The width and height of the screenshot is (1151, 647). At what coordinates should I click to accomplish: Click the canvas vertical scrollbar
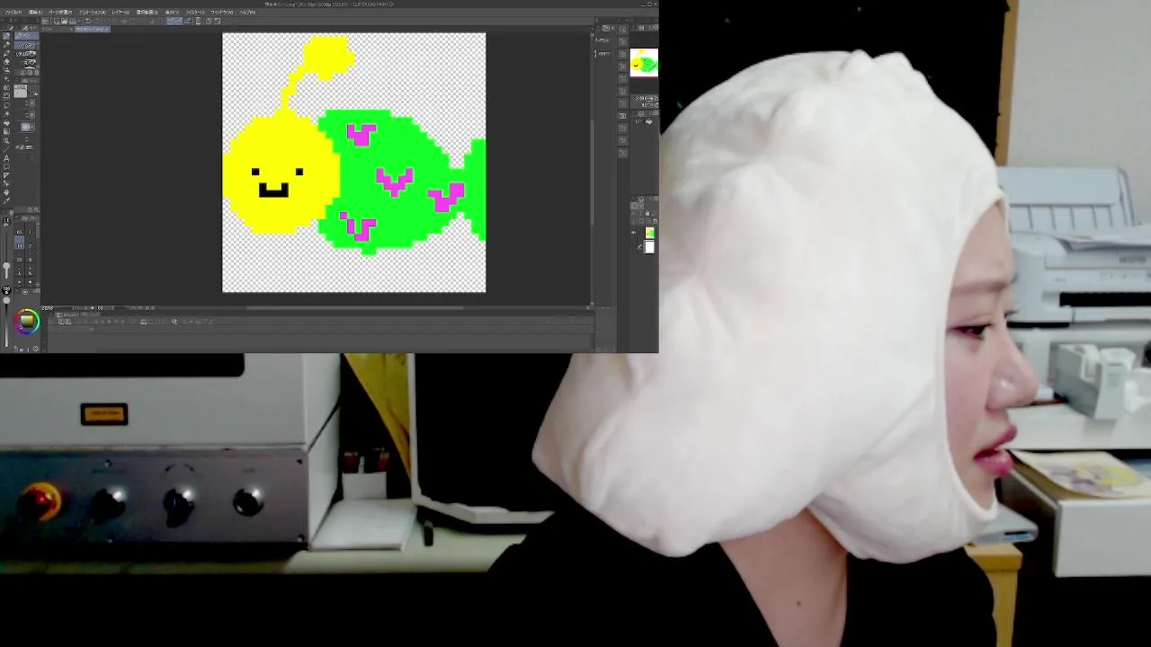click(x=592, y=171)
